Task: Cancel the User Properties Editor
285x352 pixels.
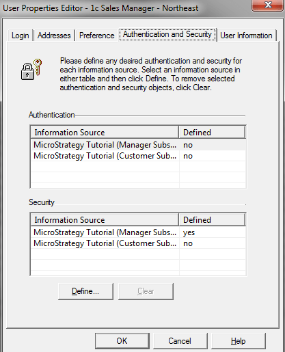Action: pyautogui.click(x=180, y=341)
